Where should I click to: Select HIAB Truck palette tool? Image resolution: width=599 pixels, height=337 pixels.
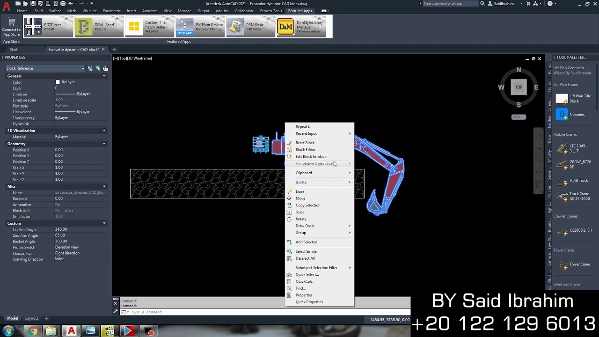pos(572,180)
